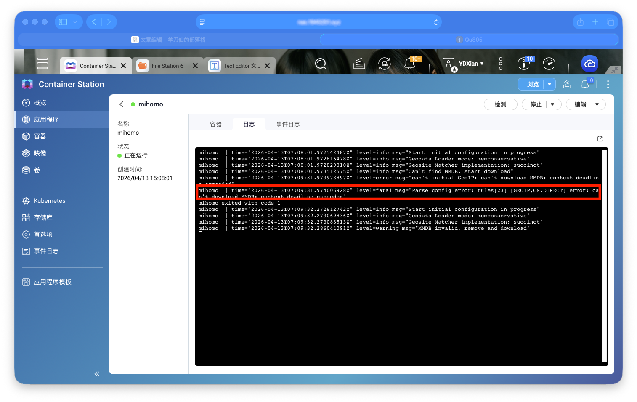Expand the 停止 button dropdown arrow

click(x=552, y=104)
